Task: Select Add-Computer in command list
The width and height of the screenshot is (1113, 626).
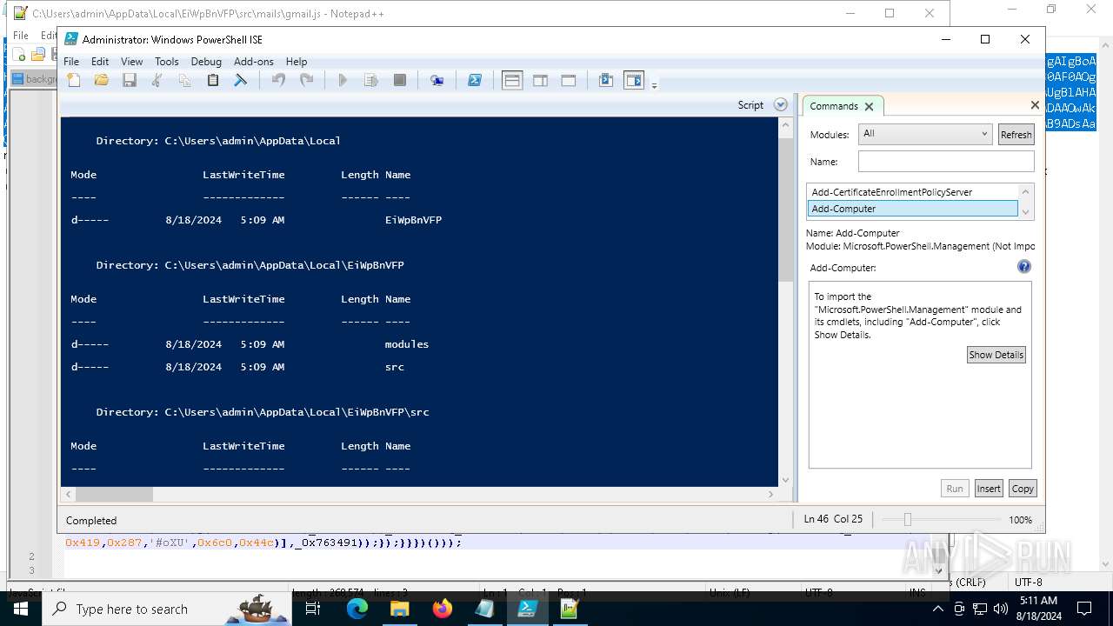Action: (x=912, y=209)
